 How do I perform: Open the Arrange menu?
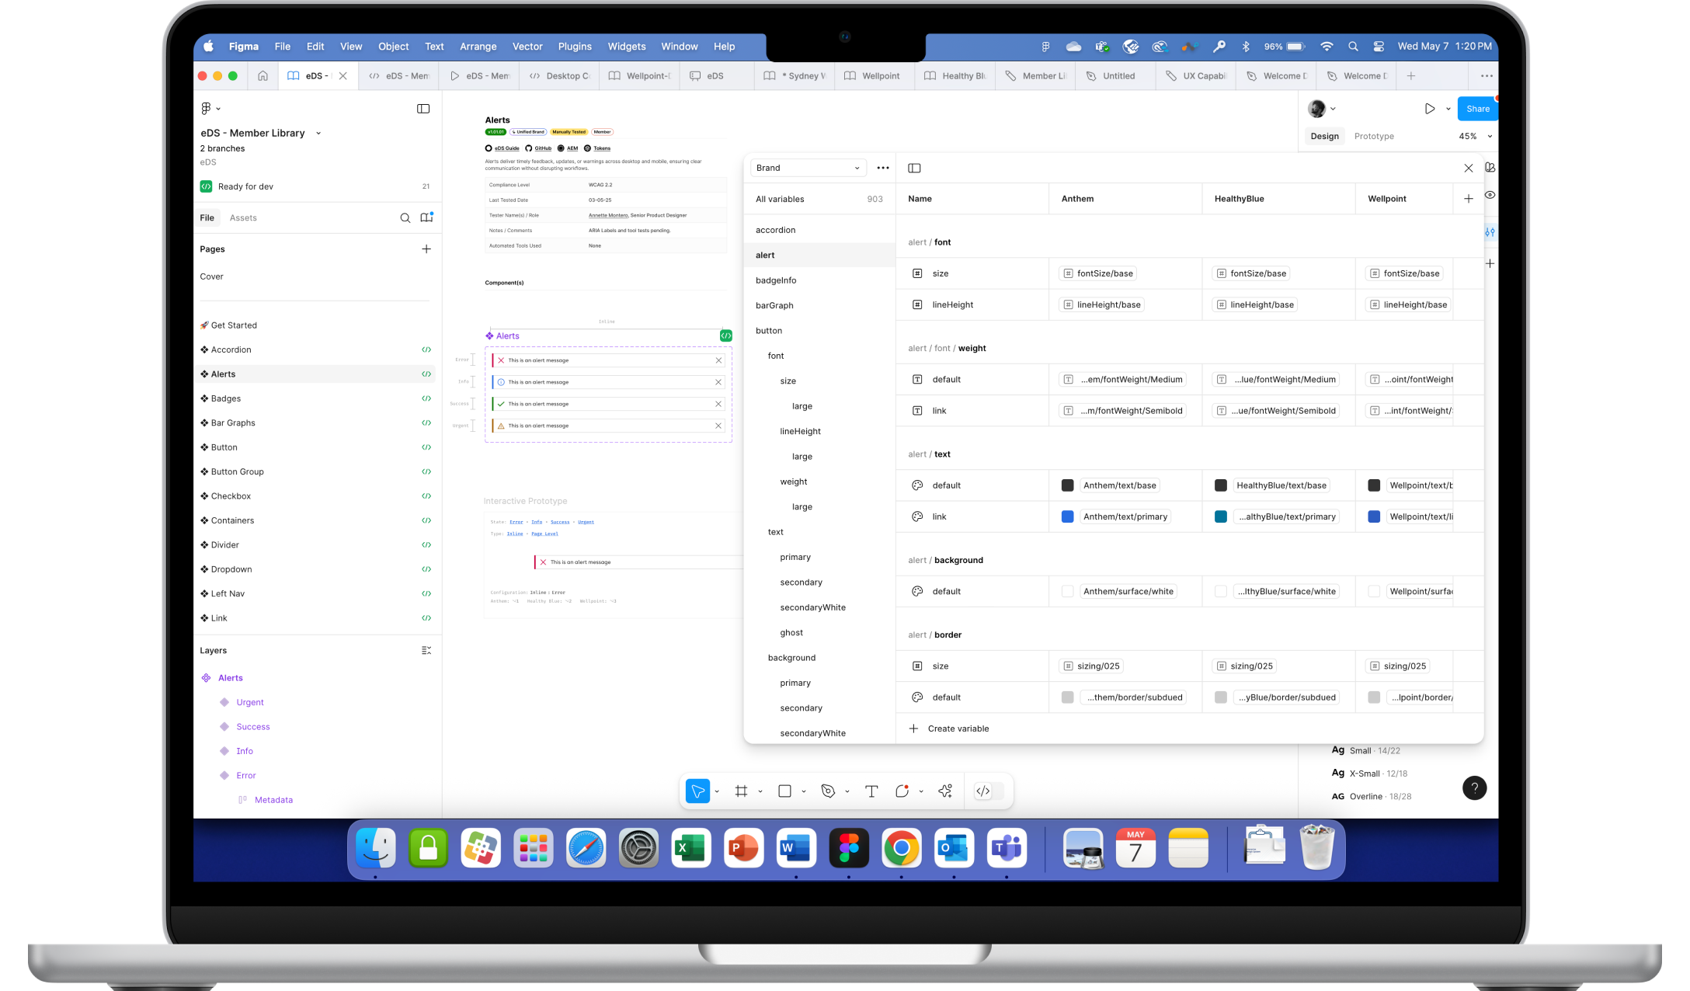click(478, 47)
